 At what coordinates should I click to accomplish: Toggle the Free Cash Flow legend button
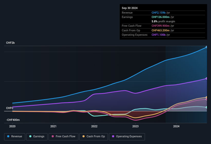[x=63, y=137]
